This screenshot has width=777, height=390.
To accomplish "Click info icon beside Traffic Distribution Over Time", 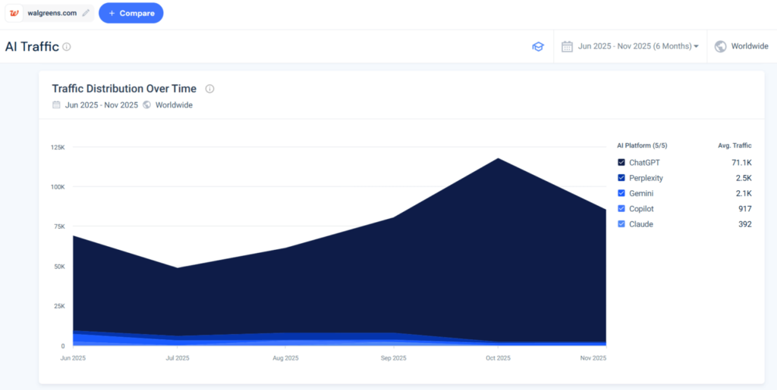I will (209, 89).
